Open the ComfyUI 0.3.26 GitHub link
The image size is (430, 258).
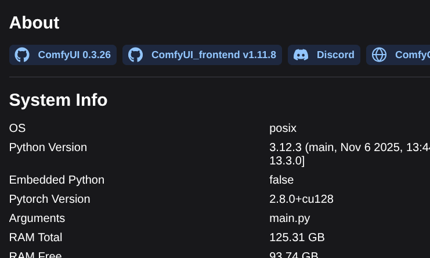point(63,55)
